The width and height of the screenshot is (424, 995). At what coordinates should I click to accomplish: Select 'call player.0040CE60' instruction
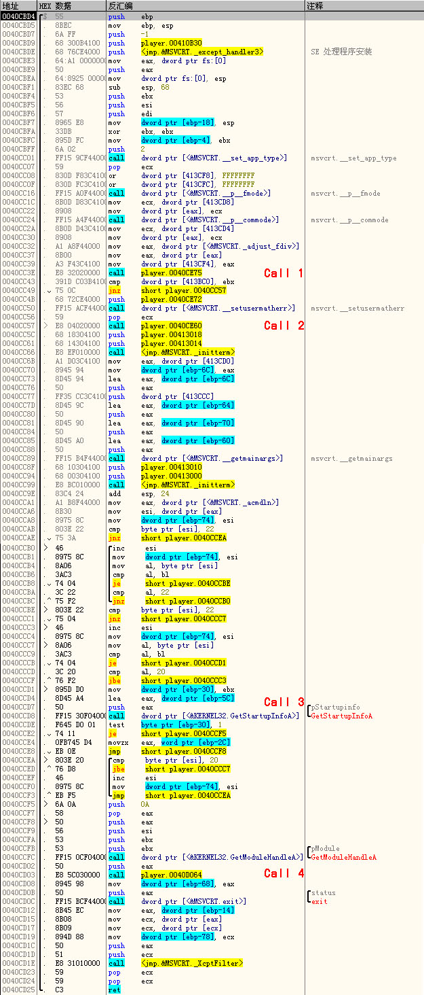[155, 326]
